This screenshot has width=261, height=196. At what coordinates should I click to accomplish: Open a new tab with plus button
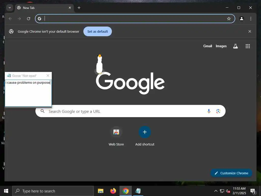(79, 8)
